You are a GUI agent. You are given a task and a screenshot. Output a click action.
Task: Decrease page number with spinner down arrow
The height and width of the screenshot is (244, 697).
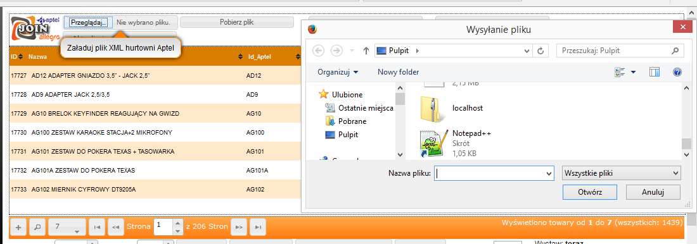(177, 231)
